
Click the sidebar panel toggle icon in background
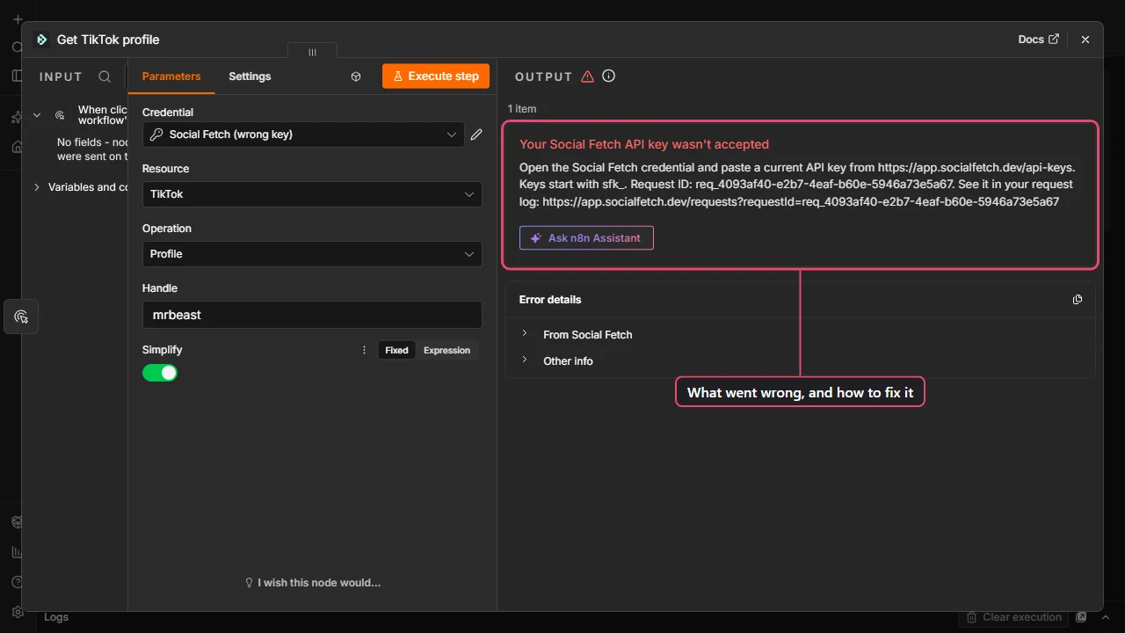[x=17, y=76]
